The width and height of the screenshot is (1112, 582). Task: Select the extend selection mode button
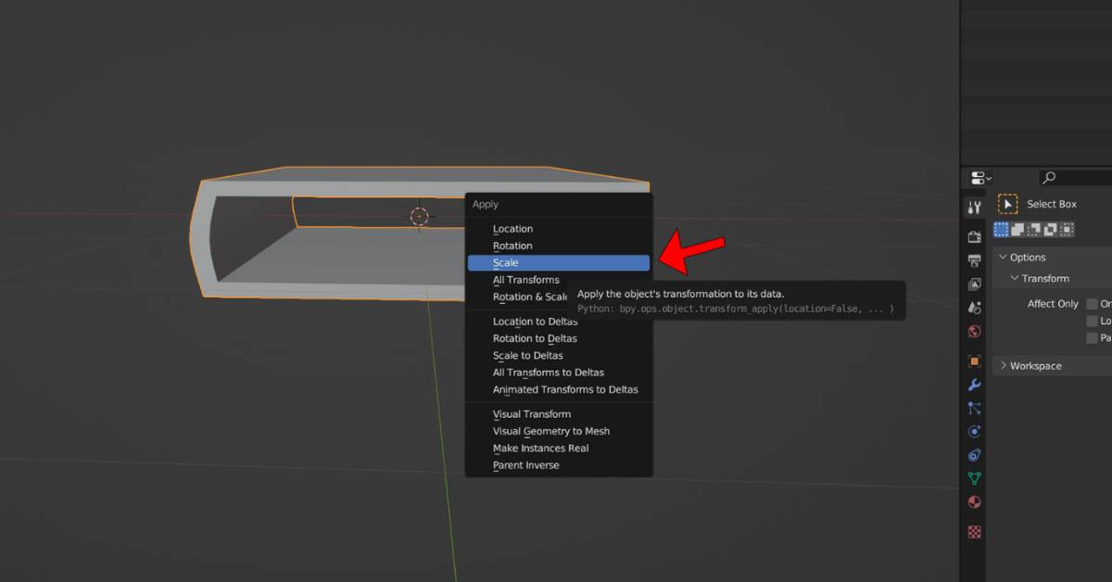click(1015, 228)
